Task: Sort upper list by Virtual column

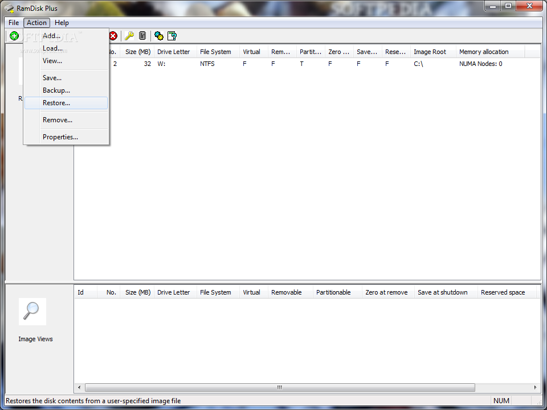Action: [254, 52]
